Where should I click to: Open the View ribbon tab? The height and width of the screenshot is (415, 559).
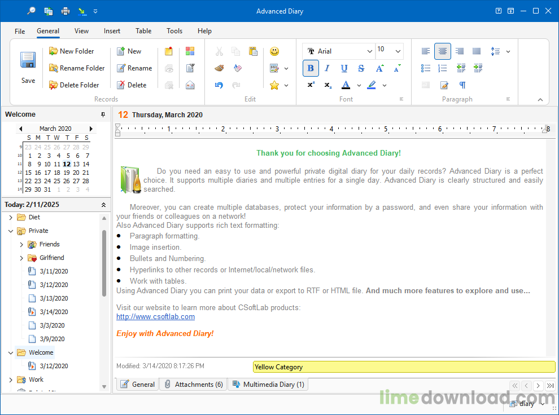tap(81, 31)
